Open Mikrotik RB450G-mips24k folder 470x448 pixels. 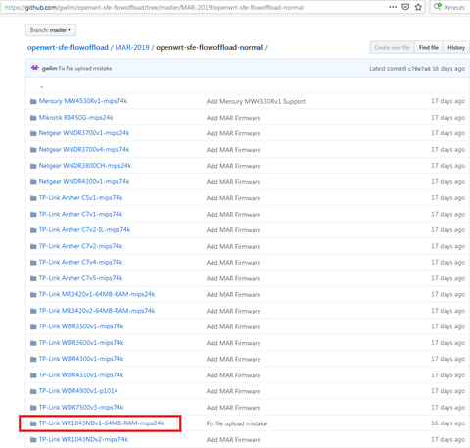coord(75,117)
